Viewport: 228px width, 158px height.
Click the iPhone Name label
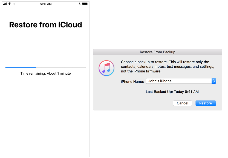pyautogui.click(x=132, y=82)
